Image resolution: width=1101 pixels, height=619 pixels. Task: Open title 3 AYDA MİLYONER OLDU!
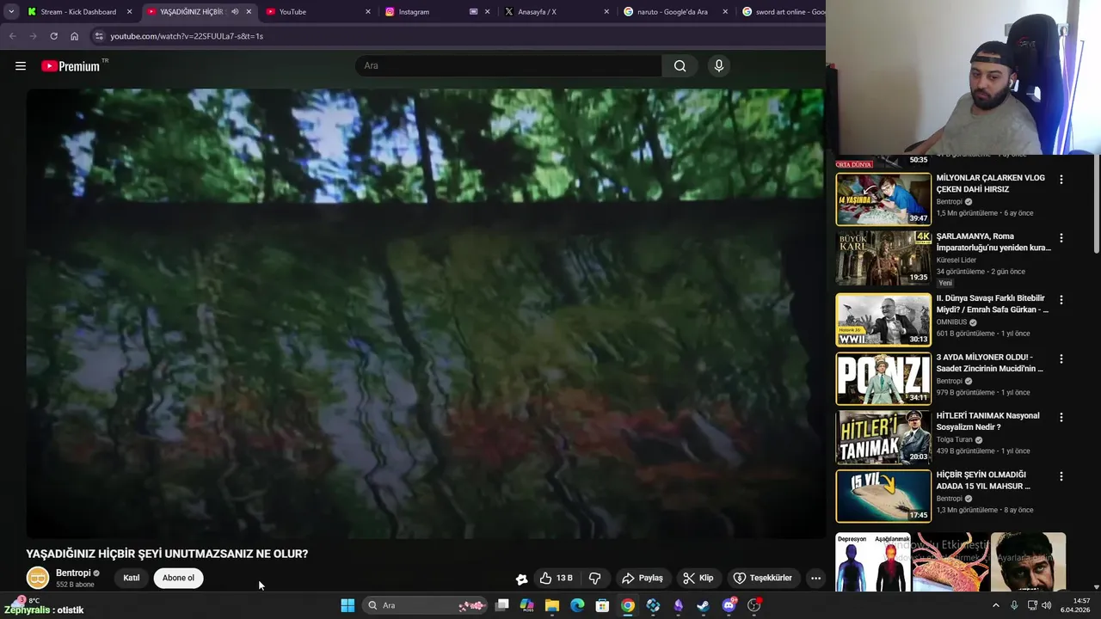[990, 363]
